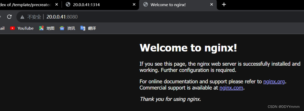
Task: Close the 20.0.0.41:1314 tab
Action: point(134,5)
